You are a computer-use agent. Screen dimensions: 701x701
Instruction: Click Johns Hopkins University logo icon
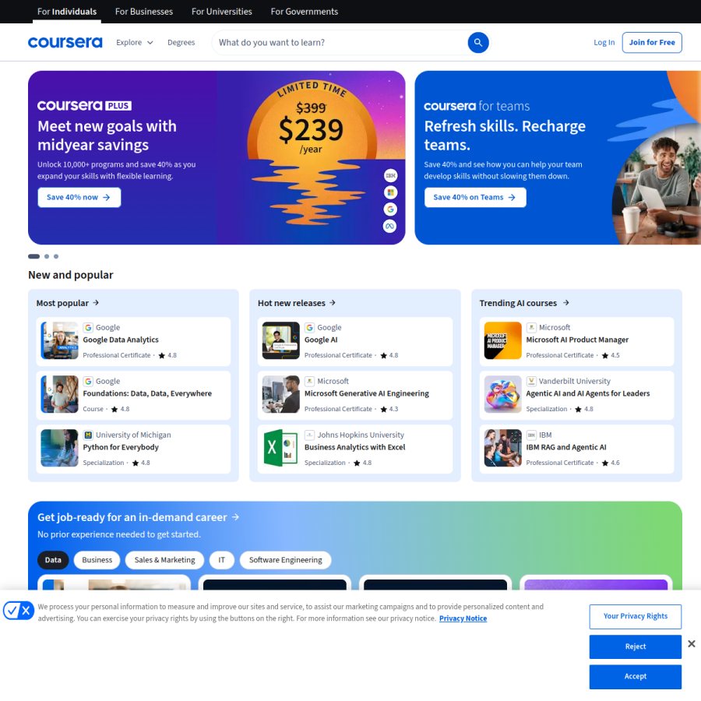pos(309,435)
